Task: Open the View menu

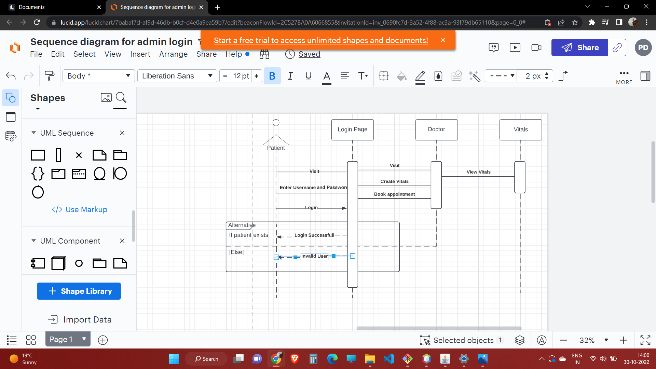Action: 113,54
